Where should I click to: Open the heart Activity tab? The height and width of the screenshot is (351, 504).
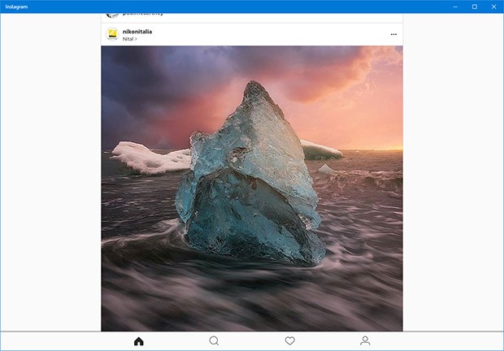tap(290, 340)
